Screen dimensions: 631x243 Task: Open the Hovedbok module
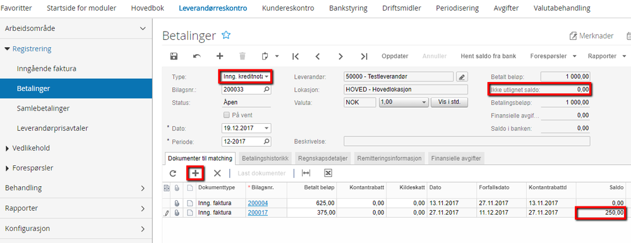(147, 8)
